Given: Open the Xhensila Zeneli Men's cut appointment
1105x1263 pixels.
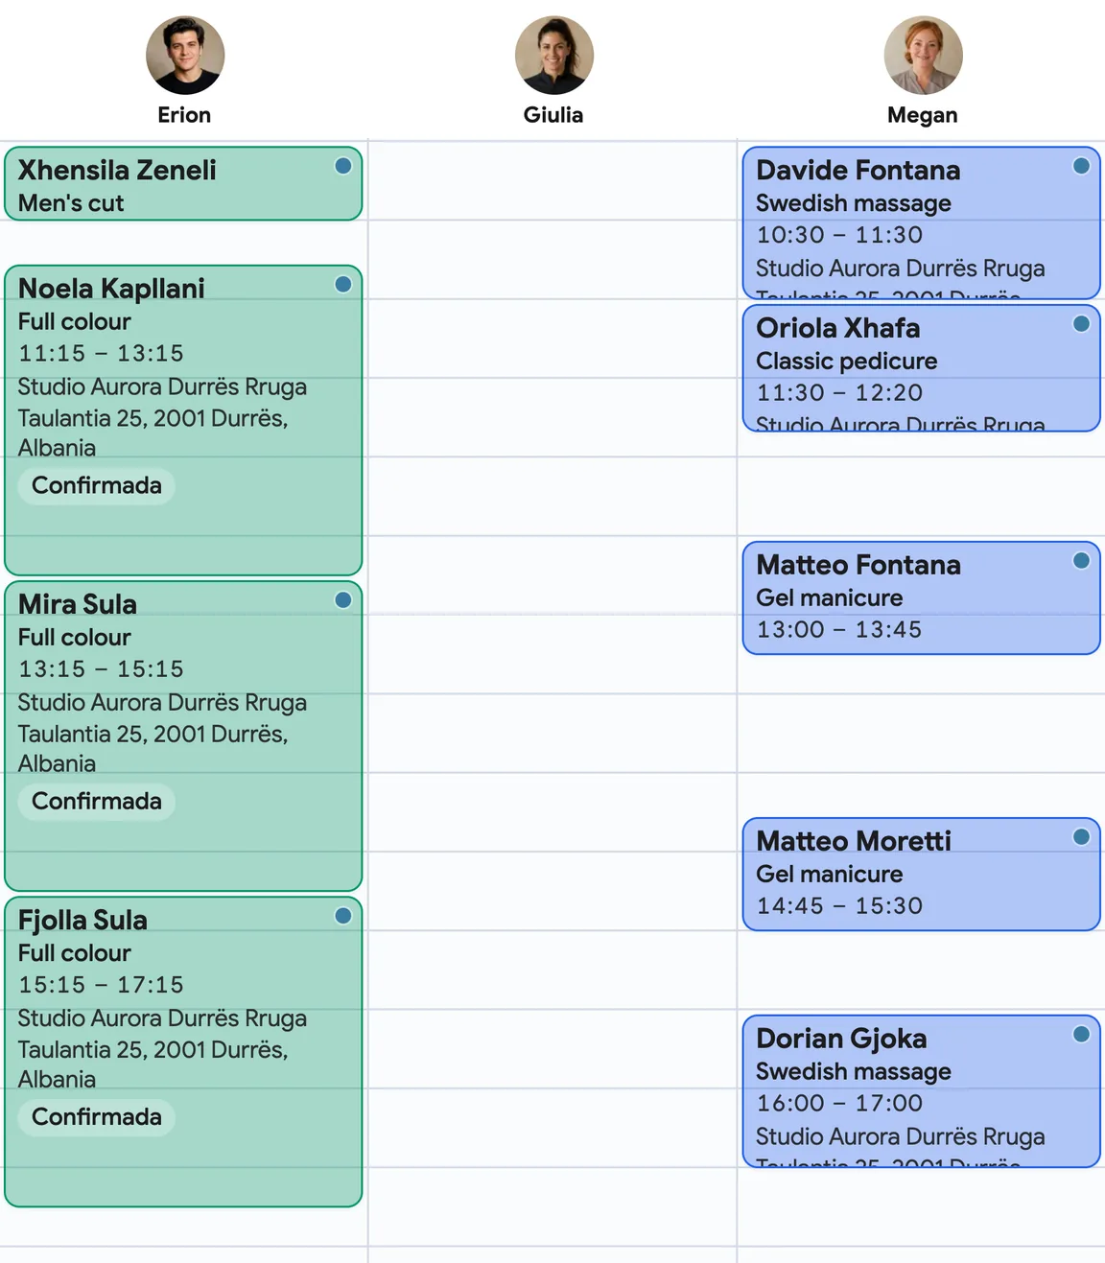Looking at the screenshot, I should coord(183,183).
